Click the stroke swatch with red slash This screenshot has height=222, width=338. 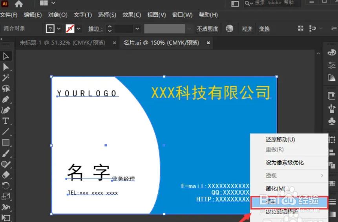(x=70, y=29)
